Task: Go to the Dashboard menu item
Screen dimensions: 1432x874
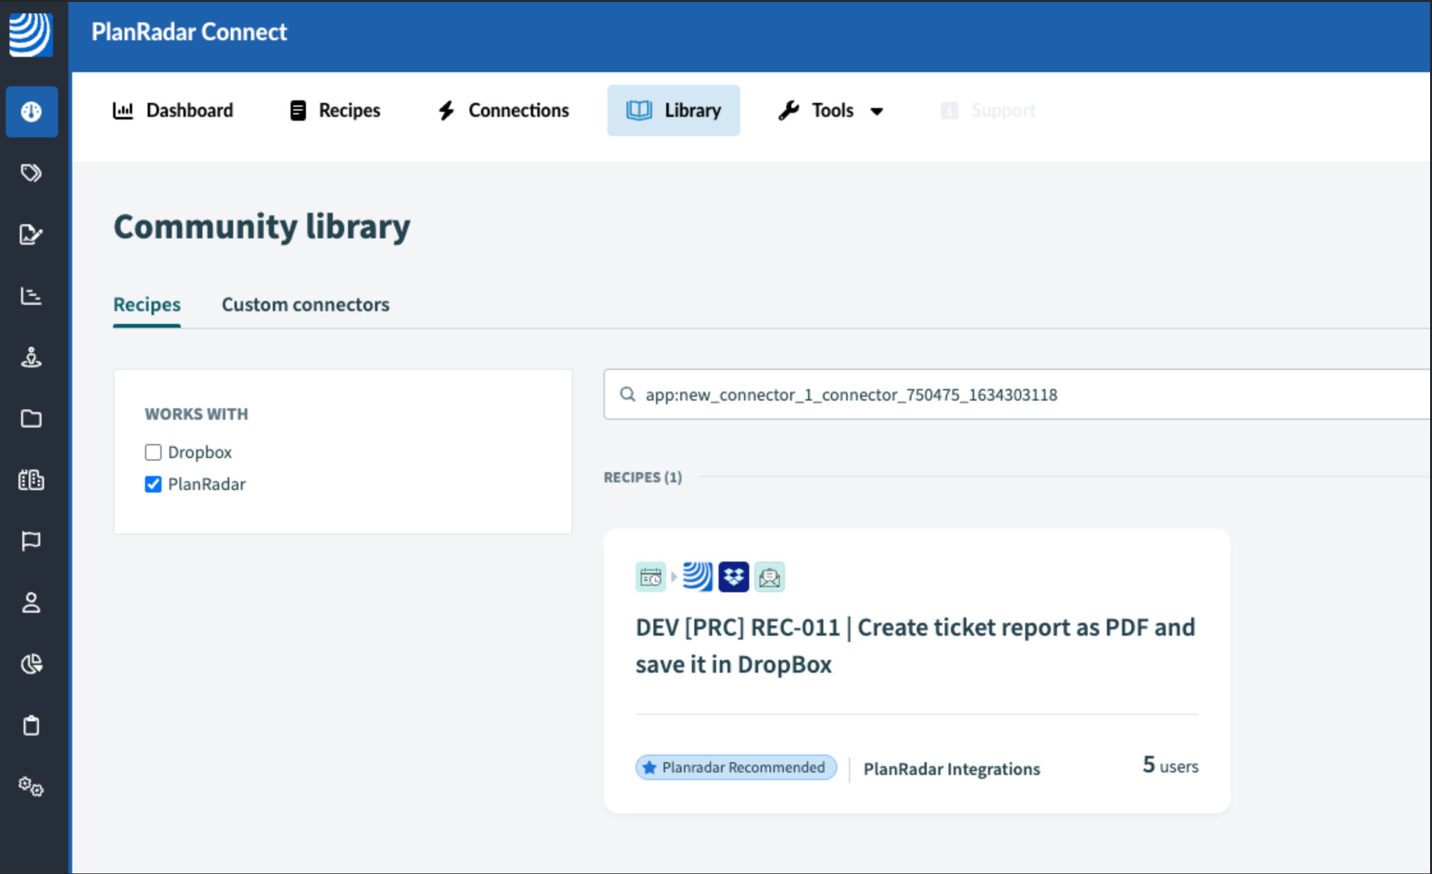Action: click(x=173, y=111)
